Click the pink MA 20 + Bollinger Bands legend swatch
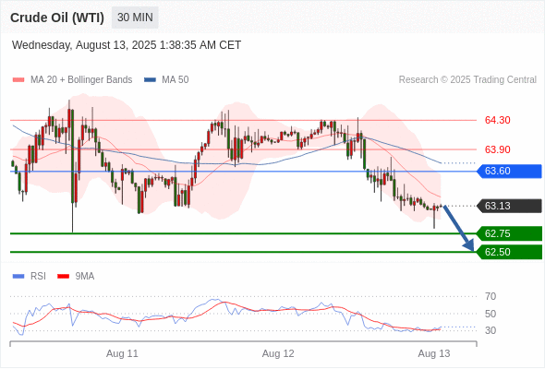 pyautogui.click(x=18, y=80)
